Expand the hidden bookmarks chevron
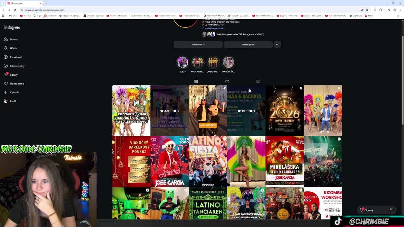 pos(398,16)
